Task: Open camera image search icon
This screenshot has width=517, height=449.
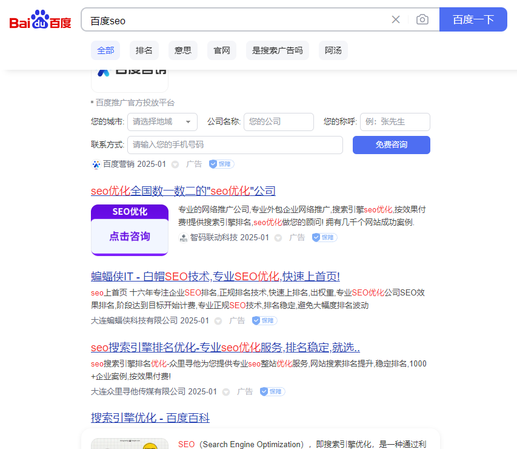Action: [422, 19]
